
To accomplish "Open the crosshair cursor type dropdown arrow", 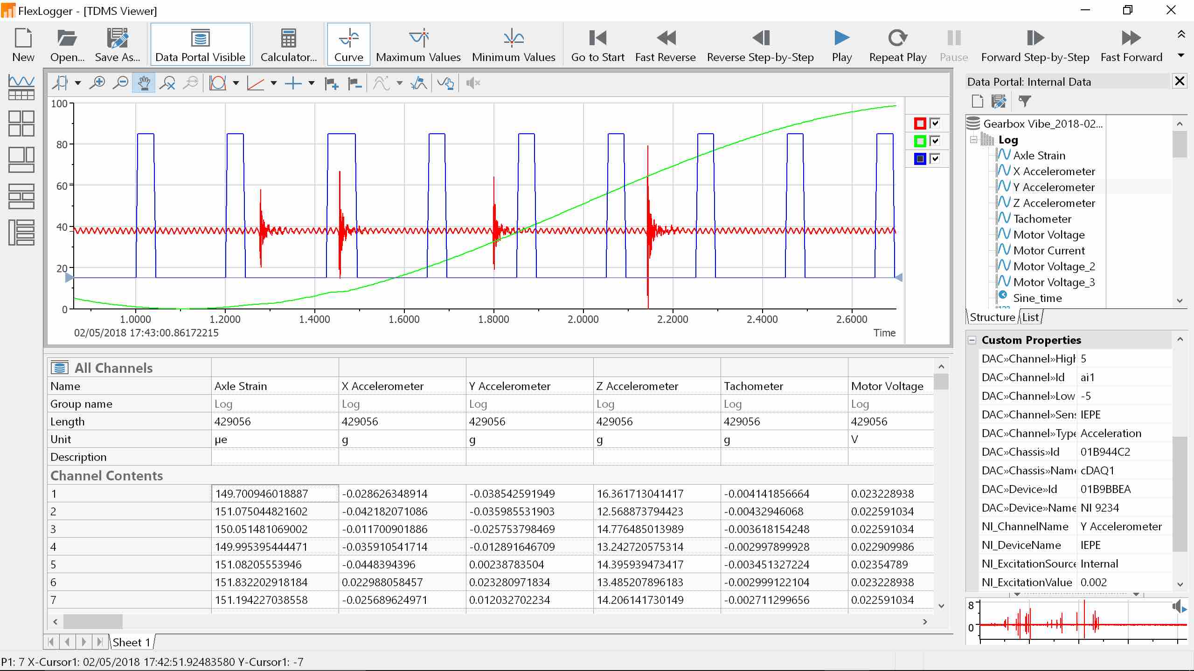I will (312, 83).
